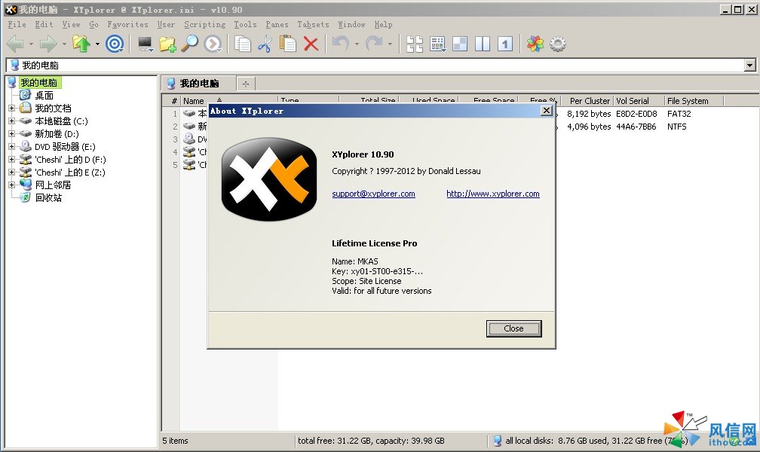Open the Edit menu
The image size is (760, 452).
point(44,24)
